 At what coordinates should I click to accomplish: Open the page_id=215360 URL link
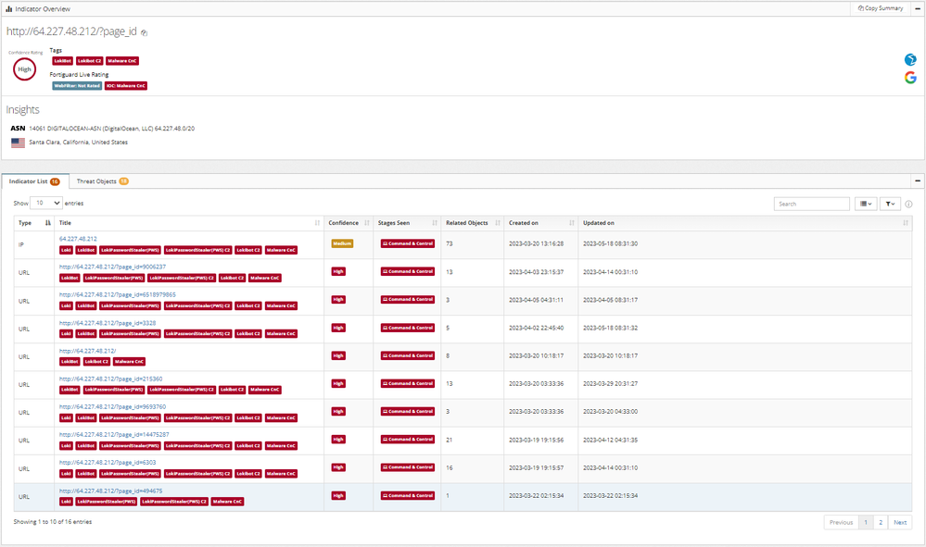pos(110,379)
